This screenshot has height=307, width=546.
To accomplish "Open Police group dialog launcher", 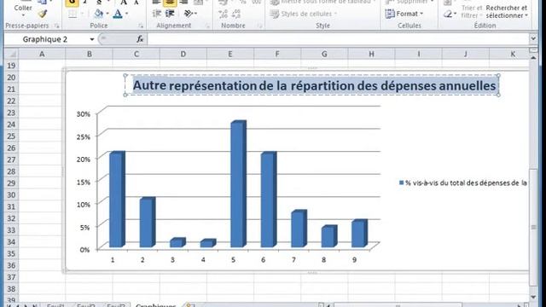I will tap(141, 26).
